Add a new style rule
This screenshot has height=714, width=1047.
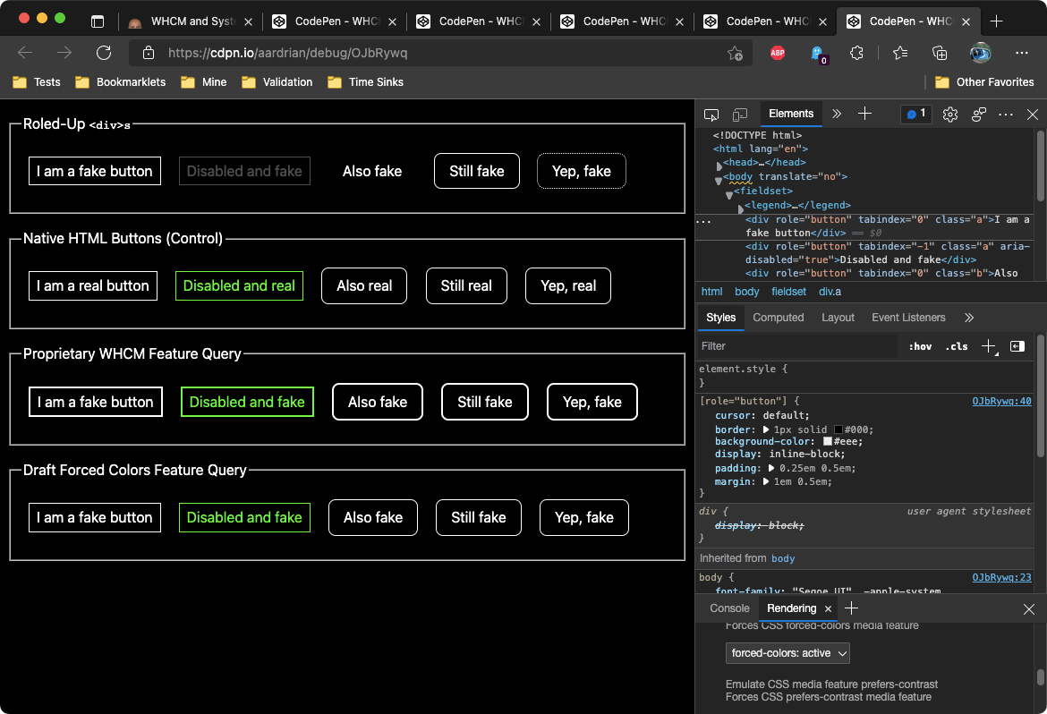coord(989,346)
